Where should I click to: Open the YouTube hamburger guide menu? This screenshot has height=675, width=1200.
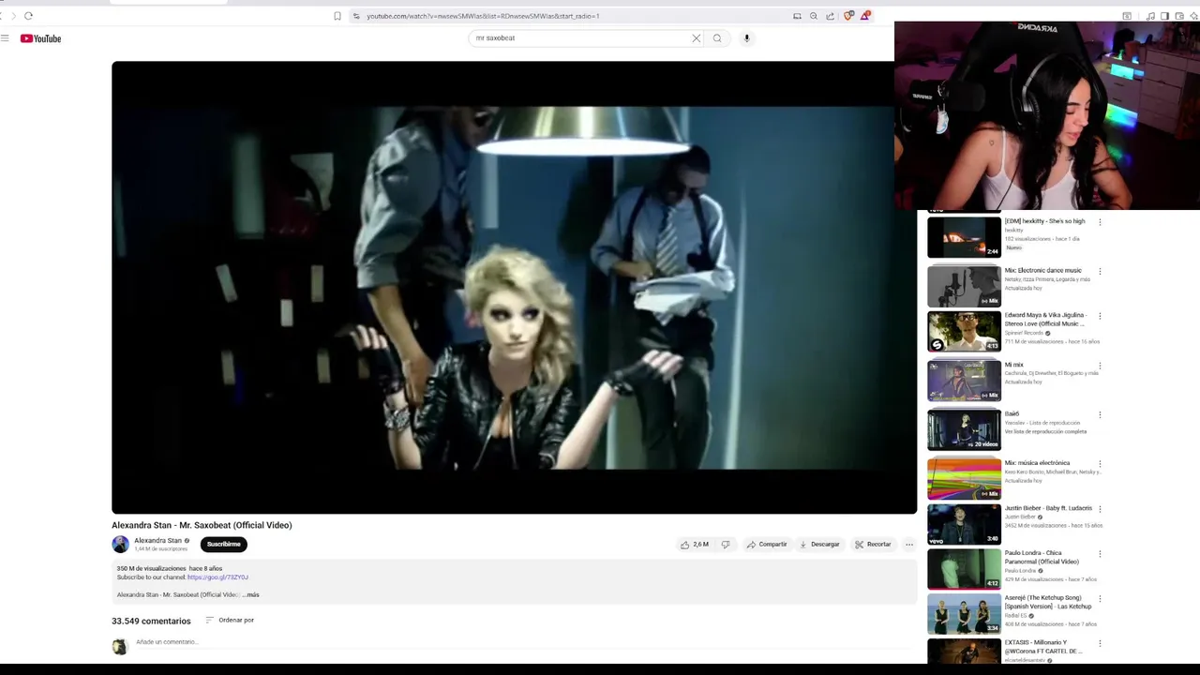click(x=5, y=38)
